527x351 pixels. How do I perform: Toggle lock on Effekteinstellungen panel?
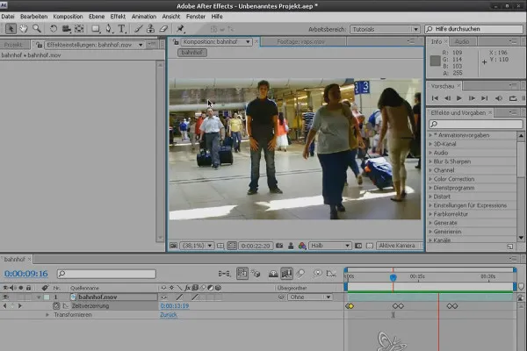pos(40,45)
